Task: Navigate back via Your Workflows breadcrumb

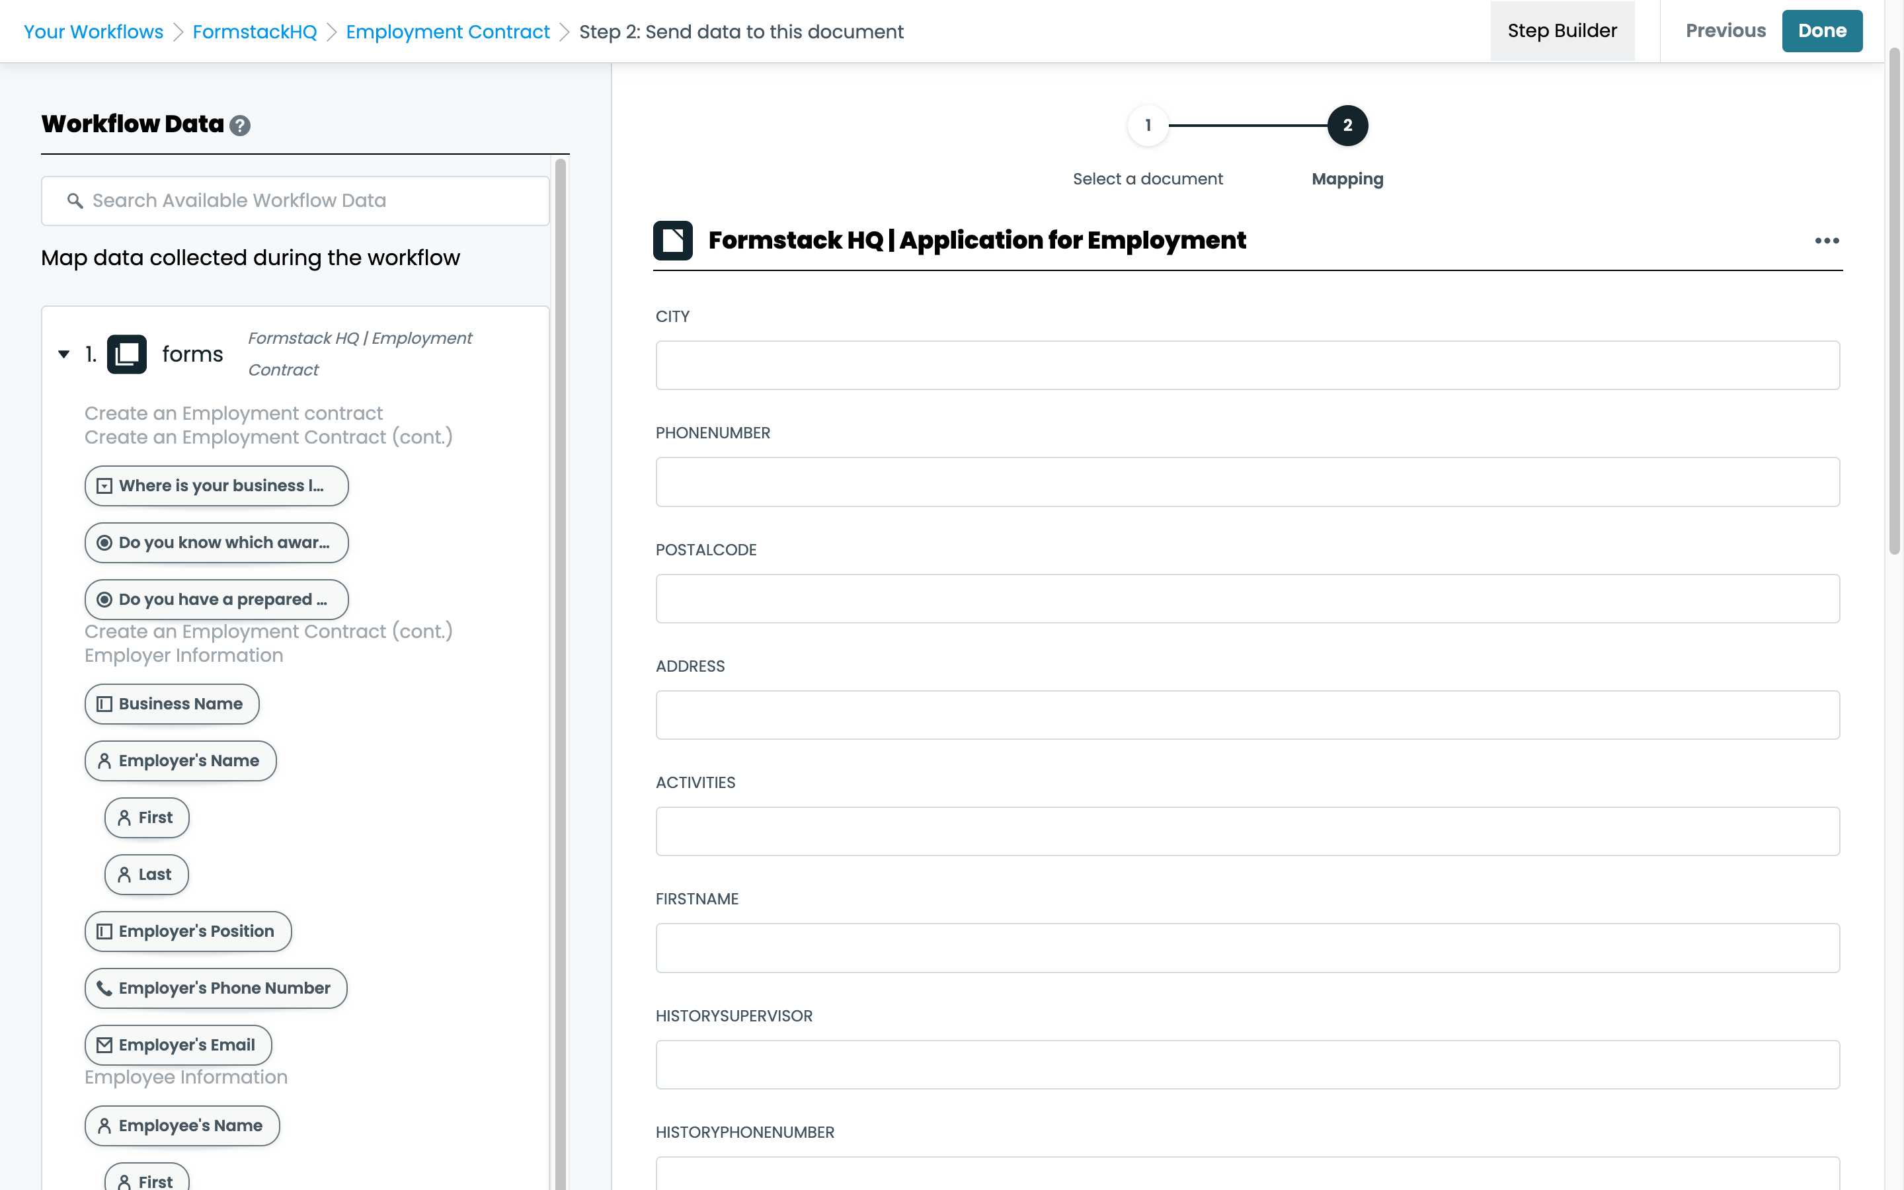Action: (94, 32)
